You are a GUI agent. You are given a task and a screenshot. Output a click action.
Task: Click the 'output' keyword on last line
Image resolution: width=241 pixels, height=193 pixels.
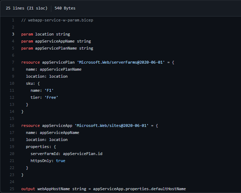pyautogui.click(x=28, y=189)
